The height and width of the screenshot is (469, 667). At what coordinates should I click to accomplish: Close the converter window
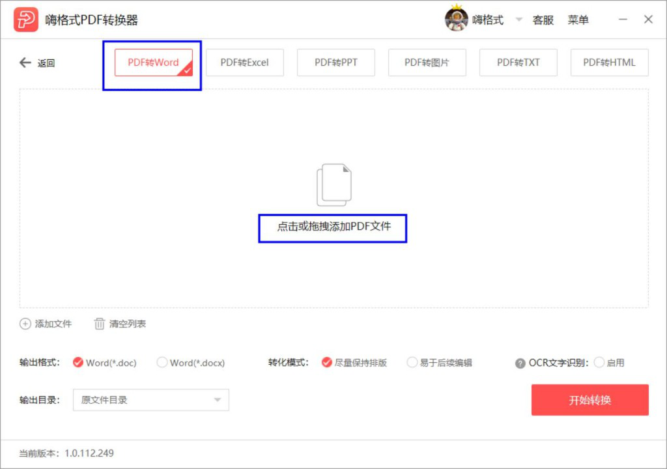coord(648,20)
